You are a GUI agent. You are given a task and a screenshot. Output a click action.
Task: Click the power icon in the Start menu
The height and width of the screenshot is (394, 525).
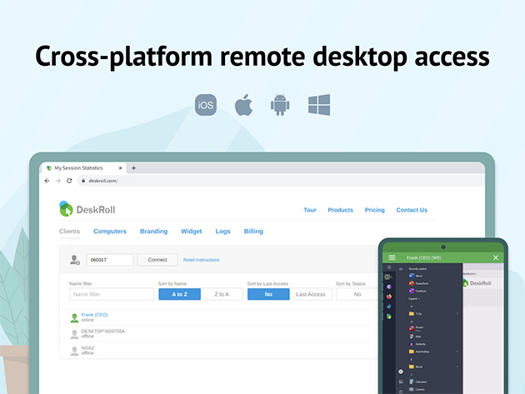pyautogui.click(x=401, y=392)
